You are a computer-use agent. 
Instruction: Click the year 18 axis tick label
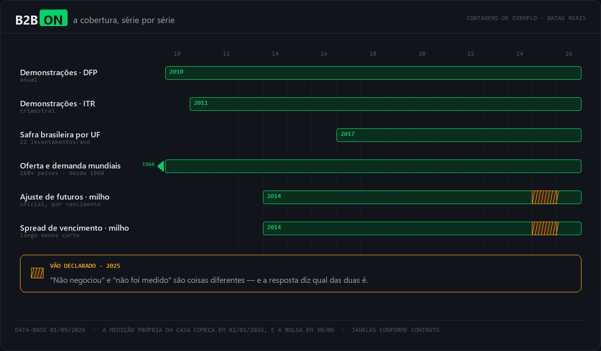coord(373,54)
